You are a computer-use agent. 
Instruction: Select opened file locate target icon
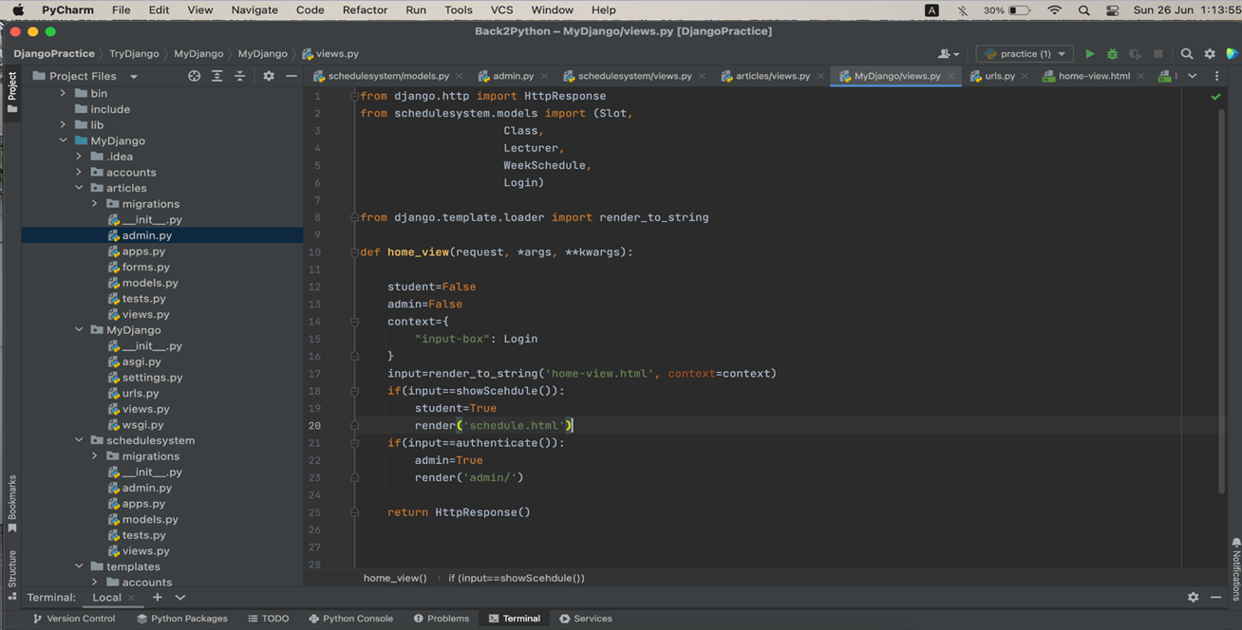pos(194,76)
